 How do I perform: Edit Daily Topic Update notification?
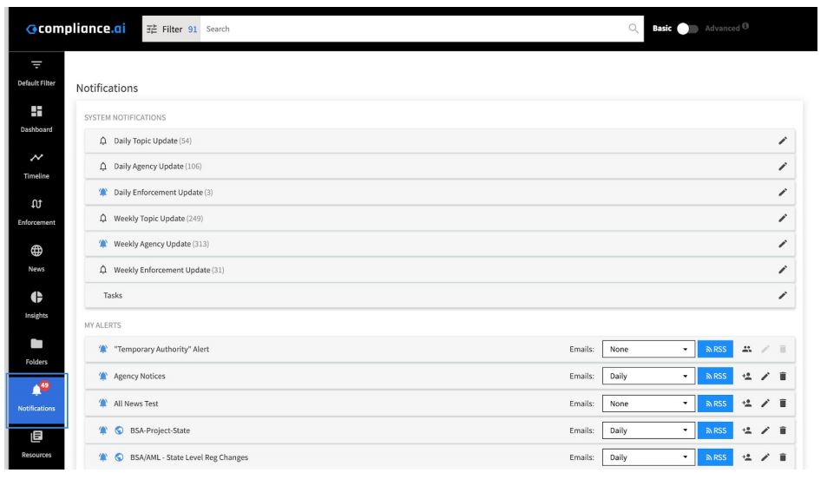click(x=783, y=141)
